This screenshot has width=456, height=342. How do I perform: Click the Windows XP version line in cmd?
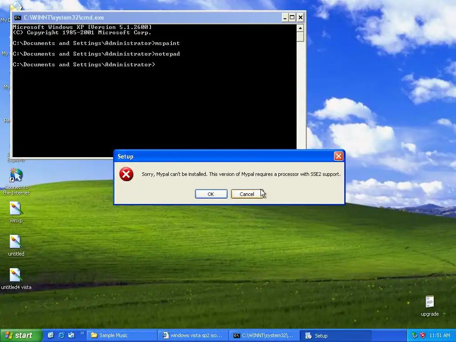[x=82, y=27]
